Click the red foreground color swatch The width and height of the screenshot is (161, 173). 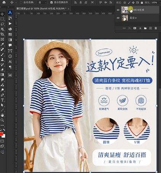1,134
